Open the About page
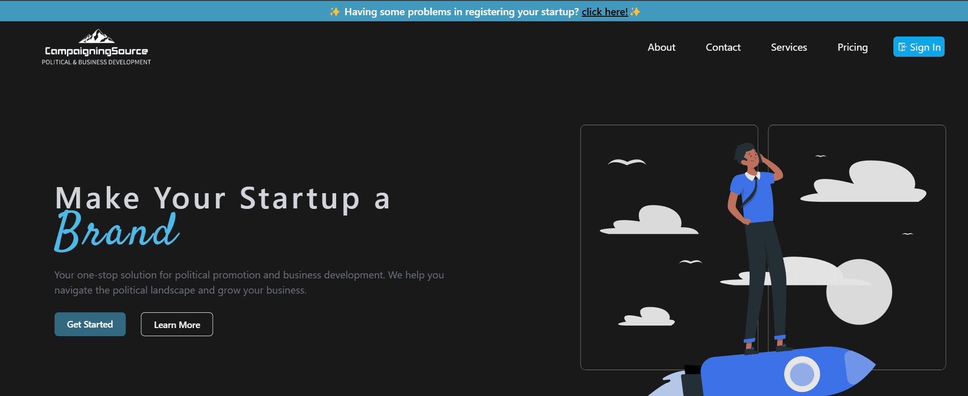Viewport: 968px width, 396px height. click(661, 47)
